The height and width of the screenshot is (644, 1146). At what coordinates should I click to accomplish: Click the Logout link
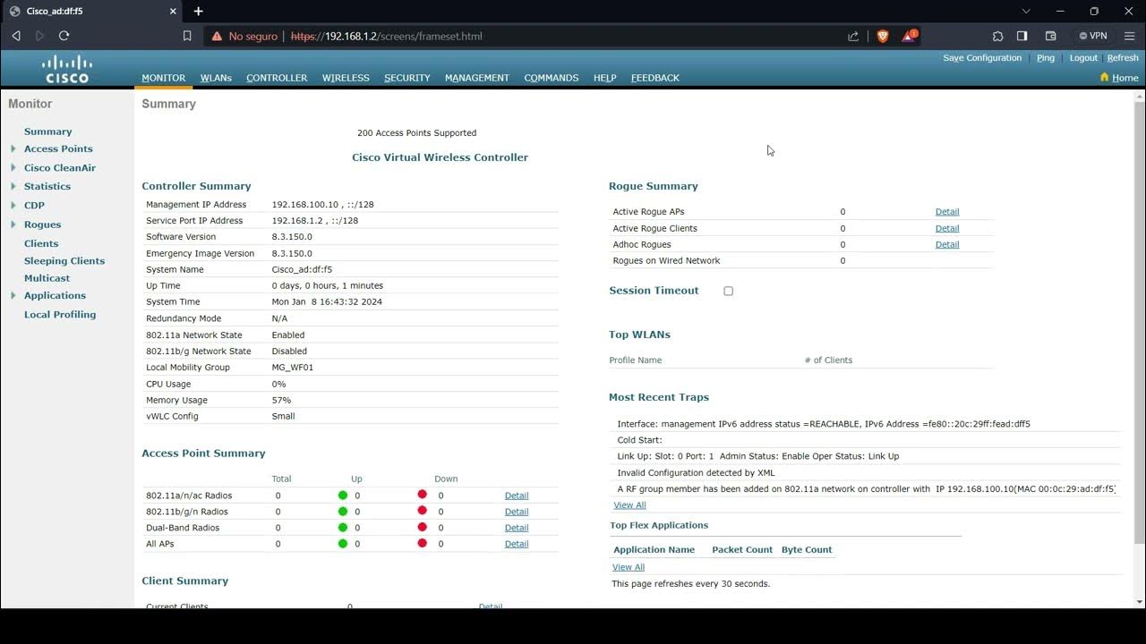click(x=1083, y=57)
